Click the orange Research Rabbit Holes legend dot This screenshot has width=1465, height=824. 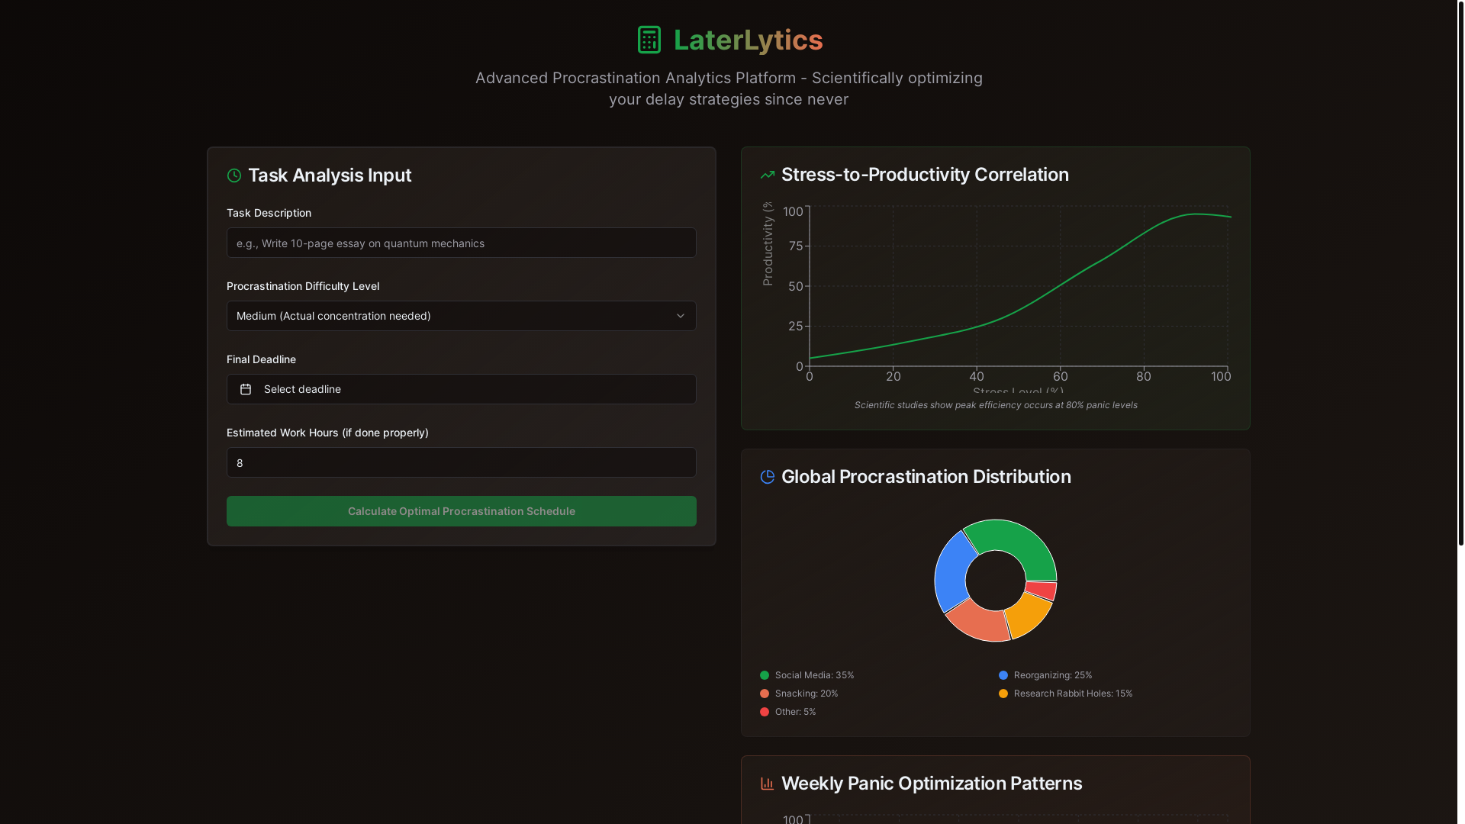(x=1003, y=694)
